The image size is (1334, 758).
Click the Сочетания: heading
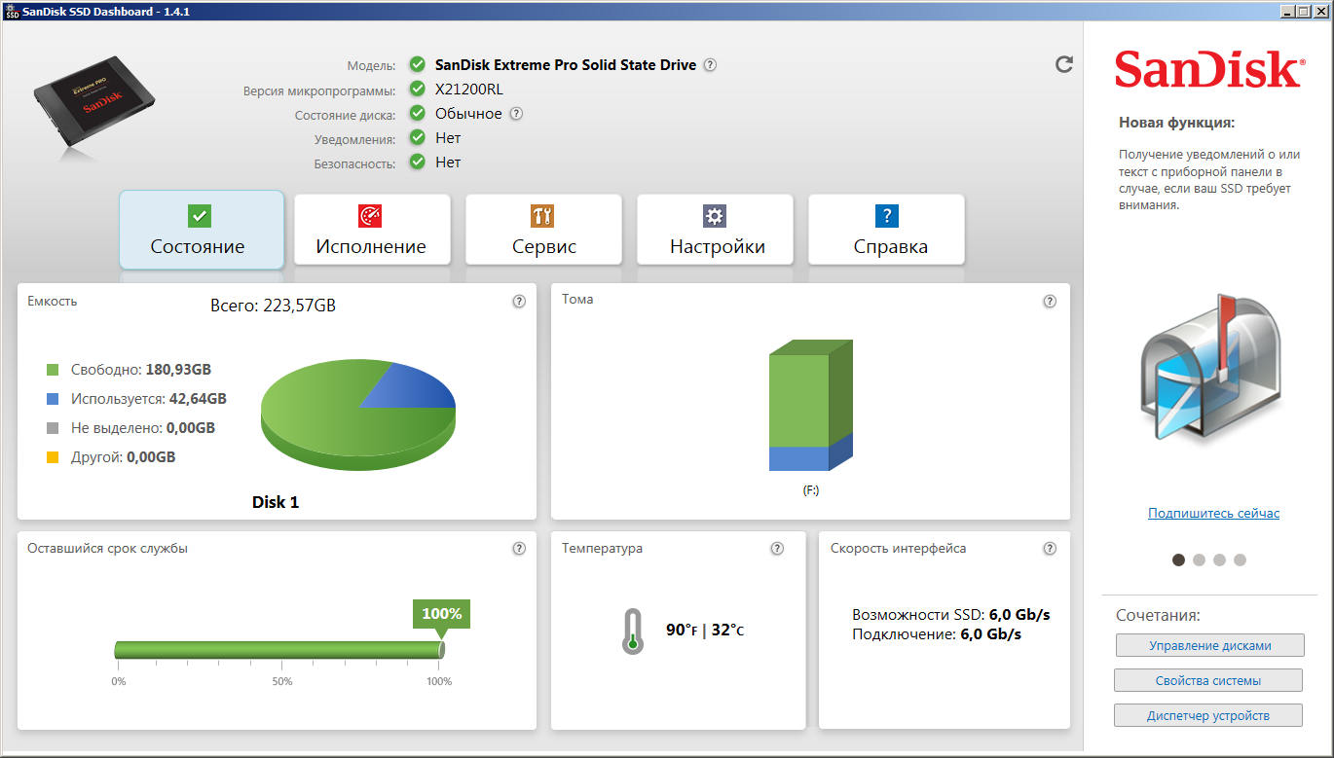coord(1159,615)
